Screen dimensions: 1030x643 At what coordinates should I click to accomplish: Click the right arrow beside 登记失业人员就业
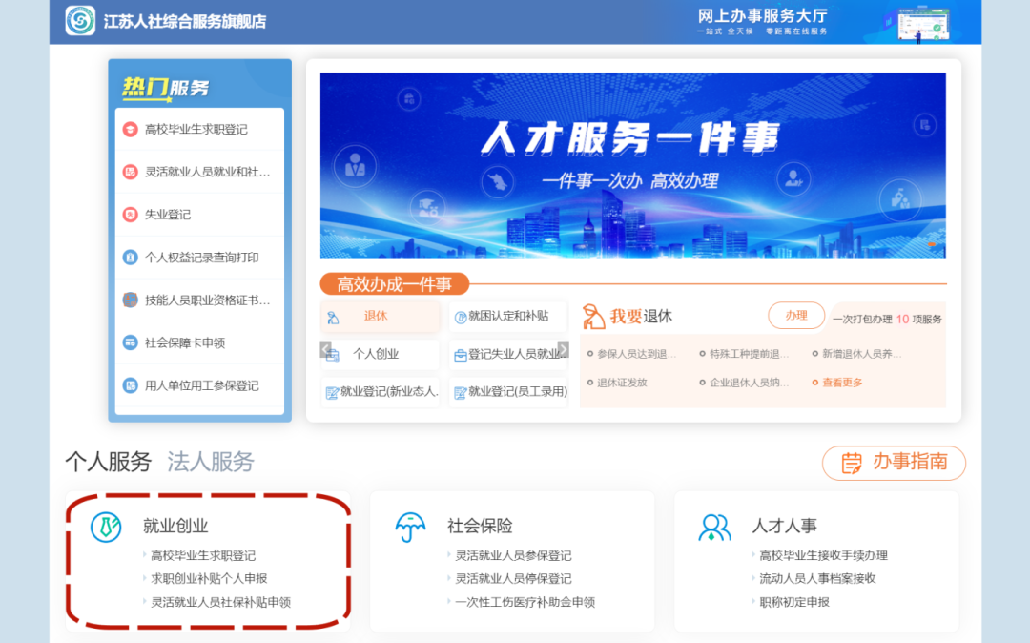click(565, 351)
